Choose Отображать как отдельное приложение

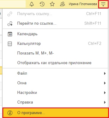click(x=56, y=63)
